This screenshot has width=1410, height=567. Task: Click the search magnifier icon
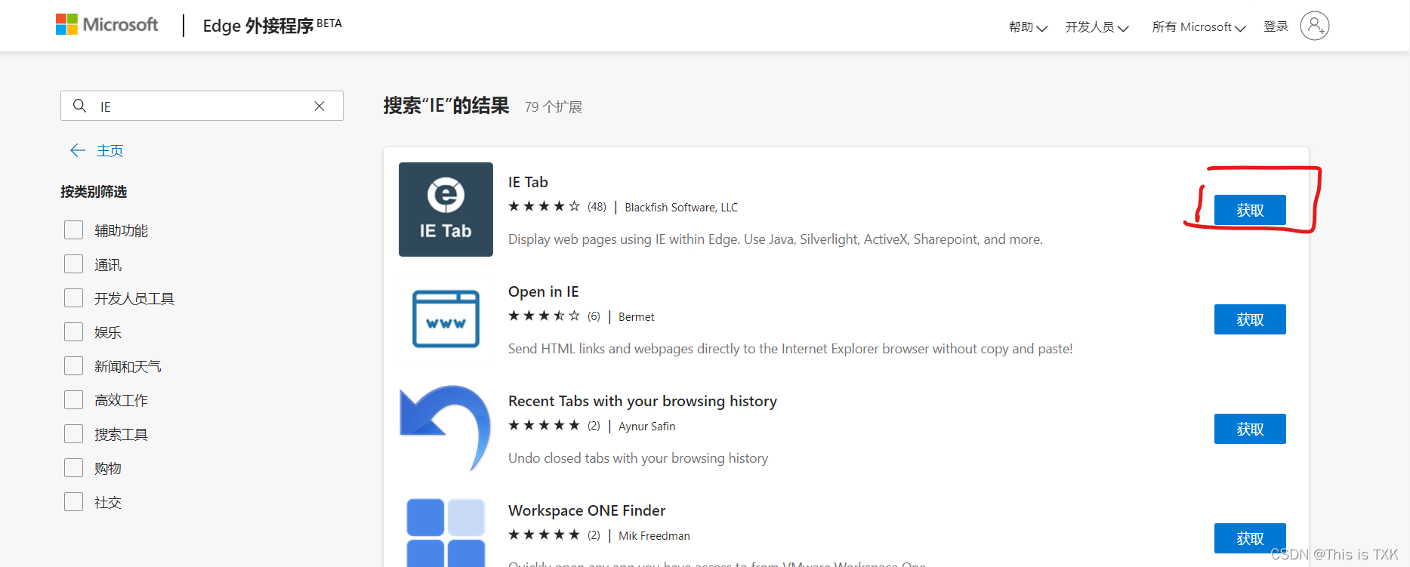pyautogui.click(x=79, y=106)
